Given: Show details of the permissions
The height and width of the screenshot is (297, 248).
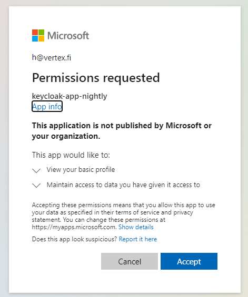Looking at the screenshot, I should (136, 227).
